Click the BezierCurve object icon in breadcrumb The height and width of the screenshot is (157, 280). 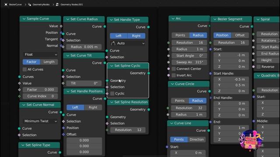6,4
